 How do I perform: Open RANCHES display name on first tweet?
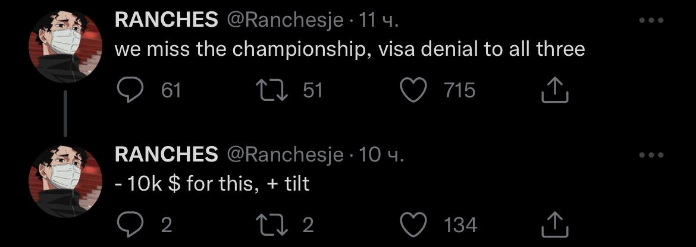(166, 20)
